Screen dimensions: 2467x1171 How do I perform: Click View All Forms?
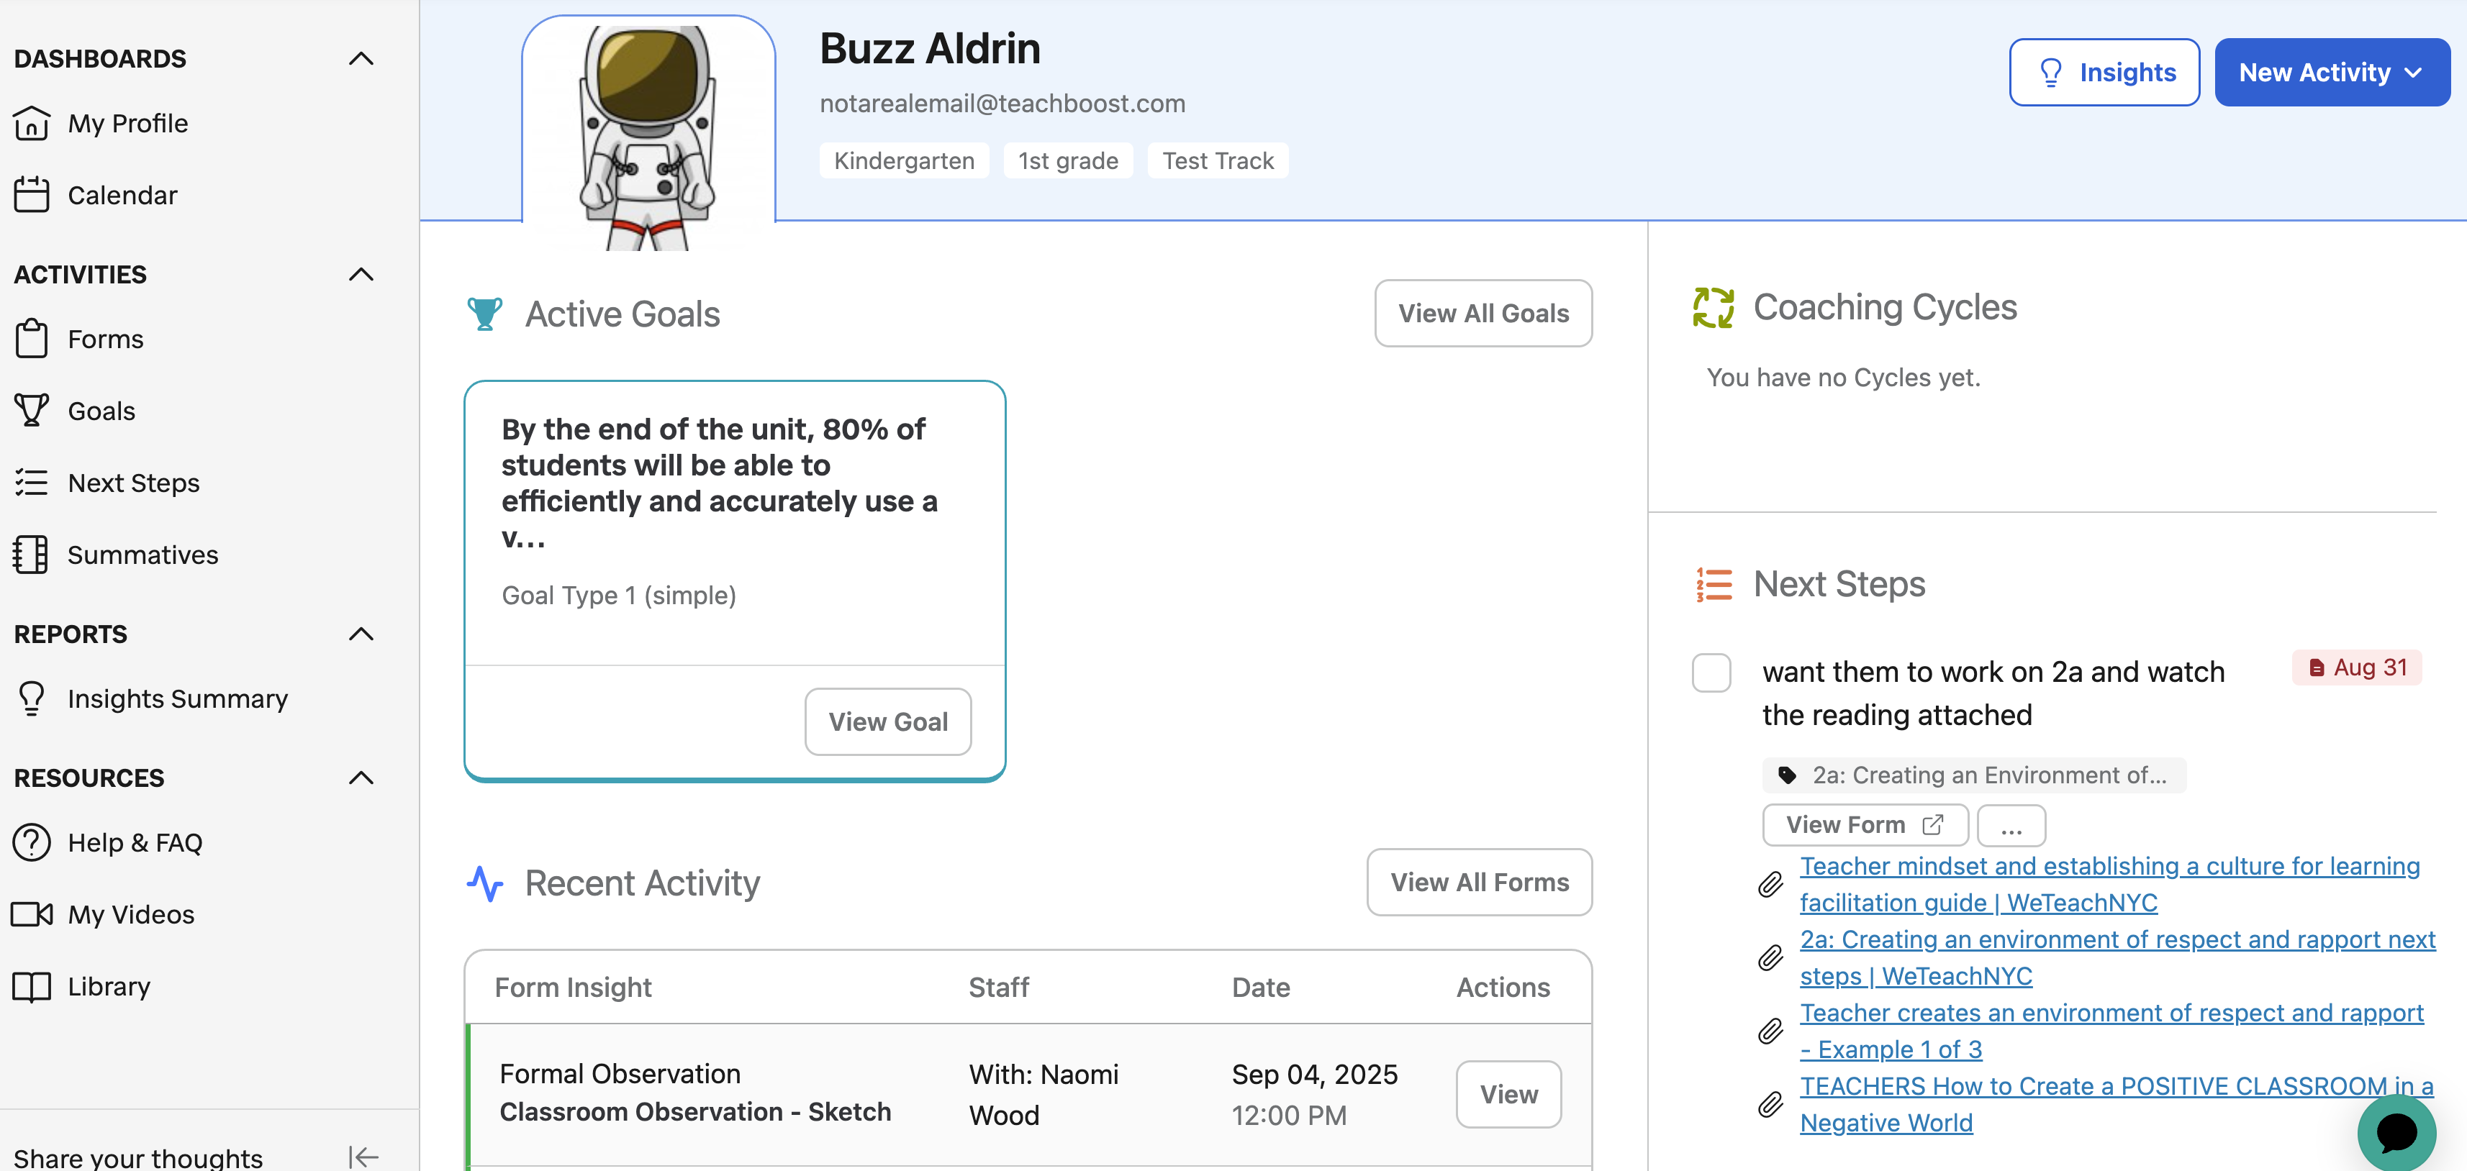(1480, 882)
